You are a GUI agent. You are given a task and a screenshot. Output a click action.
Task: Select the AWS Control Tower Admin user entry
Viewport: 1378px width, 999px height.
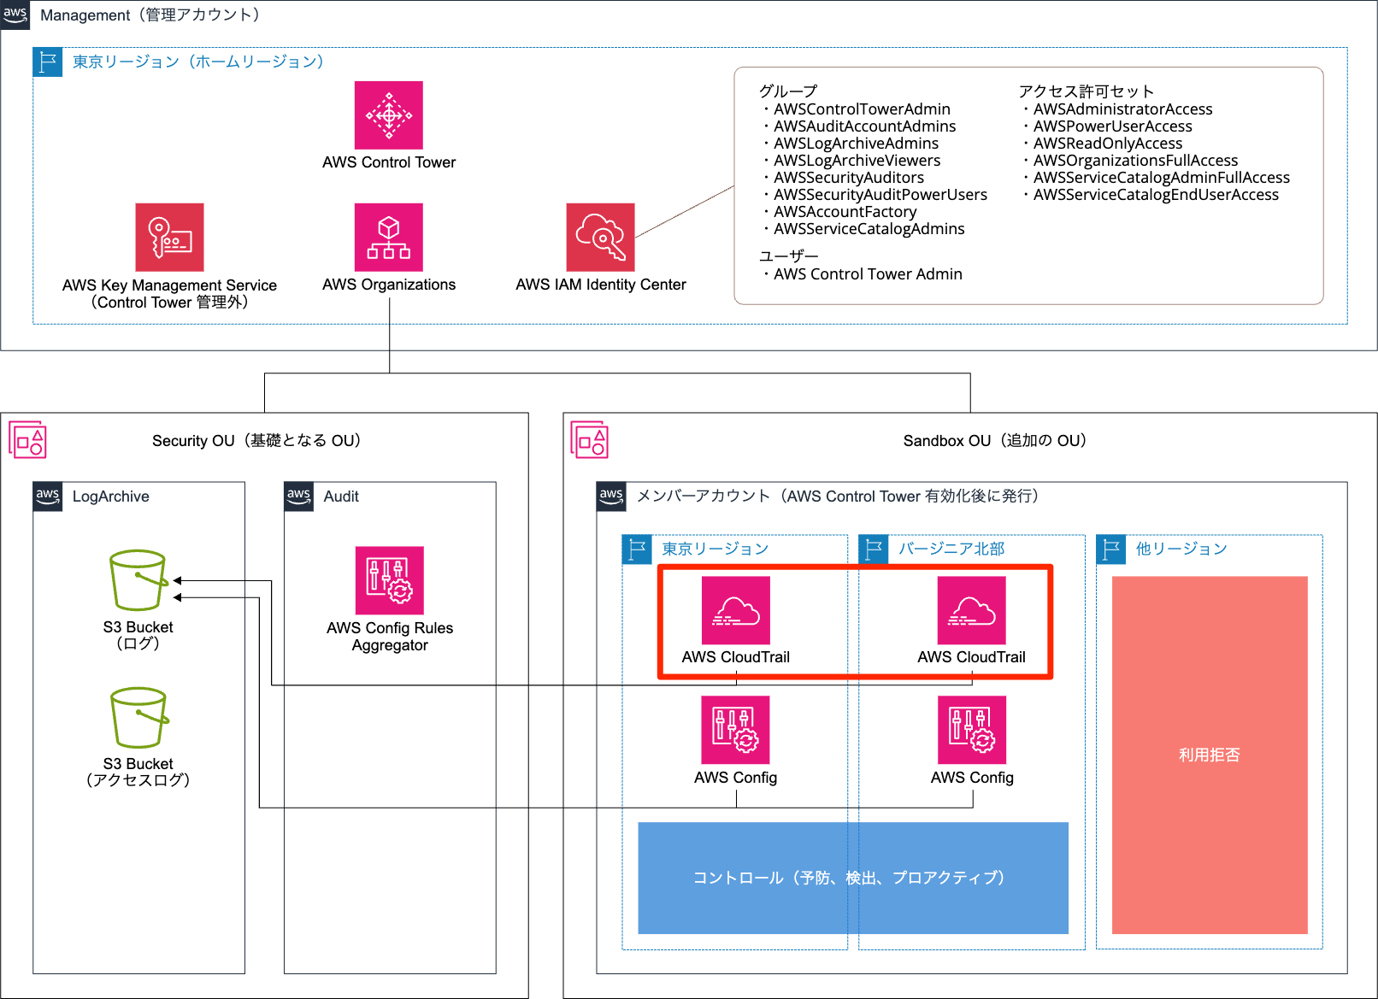(866, 273)
